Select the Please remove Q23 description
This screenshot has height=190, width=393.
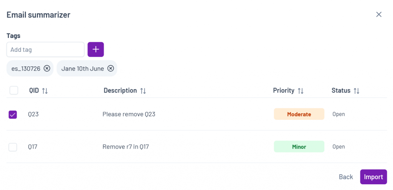pyautogui.click(x=129, y=114)
